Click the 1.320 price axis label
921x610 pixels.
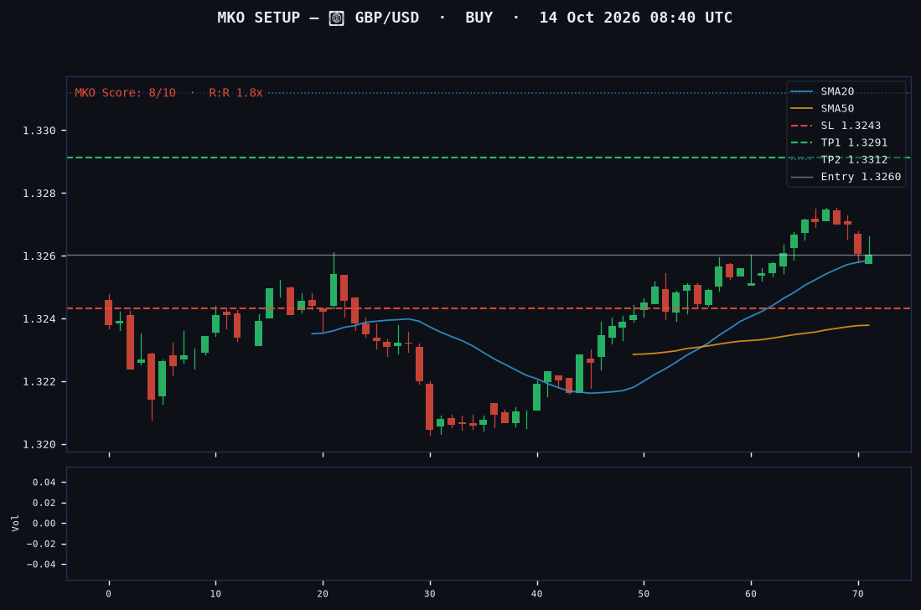click(x=39, y=445)
